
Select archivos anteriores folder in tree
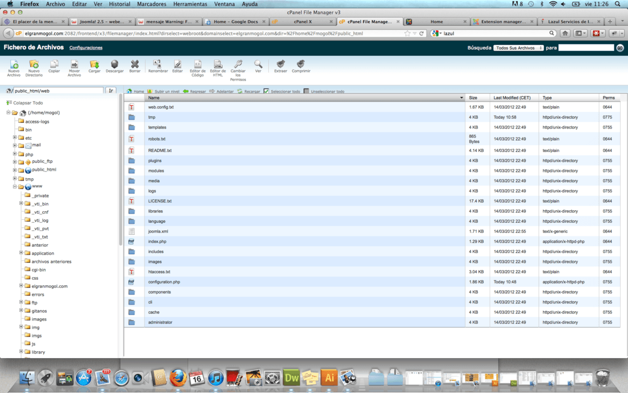pyautogui.click(x=51, y=262)
